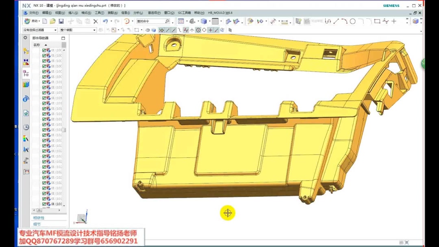Select the Circle sketch tool icon
Viewport: 439px width, 247px height.
click(352, 21)
